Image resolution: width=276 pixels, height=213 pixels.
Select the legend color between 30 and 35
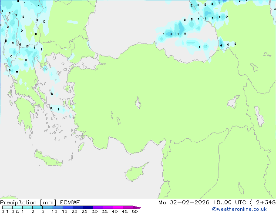click(99, 208)
